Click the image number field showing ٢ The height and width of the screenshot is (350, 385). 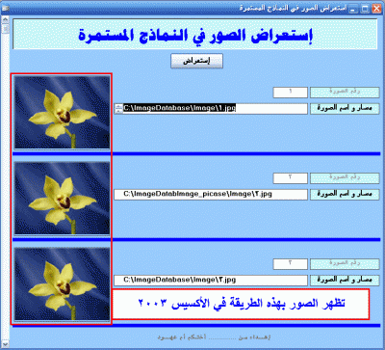click(x=291, y=178)
